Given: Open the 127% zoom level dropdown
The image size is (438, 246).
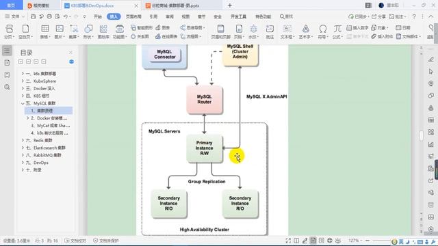Looking at the screenshot, I should tap(355, 241).
